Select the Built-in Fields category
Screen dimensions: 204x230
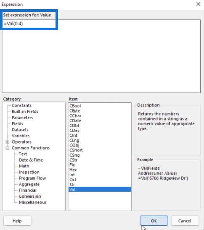point(25,112)
